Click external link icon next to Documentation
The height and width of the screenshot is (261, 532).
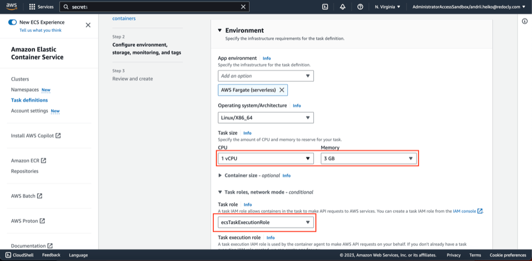tap(50, 246)
